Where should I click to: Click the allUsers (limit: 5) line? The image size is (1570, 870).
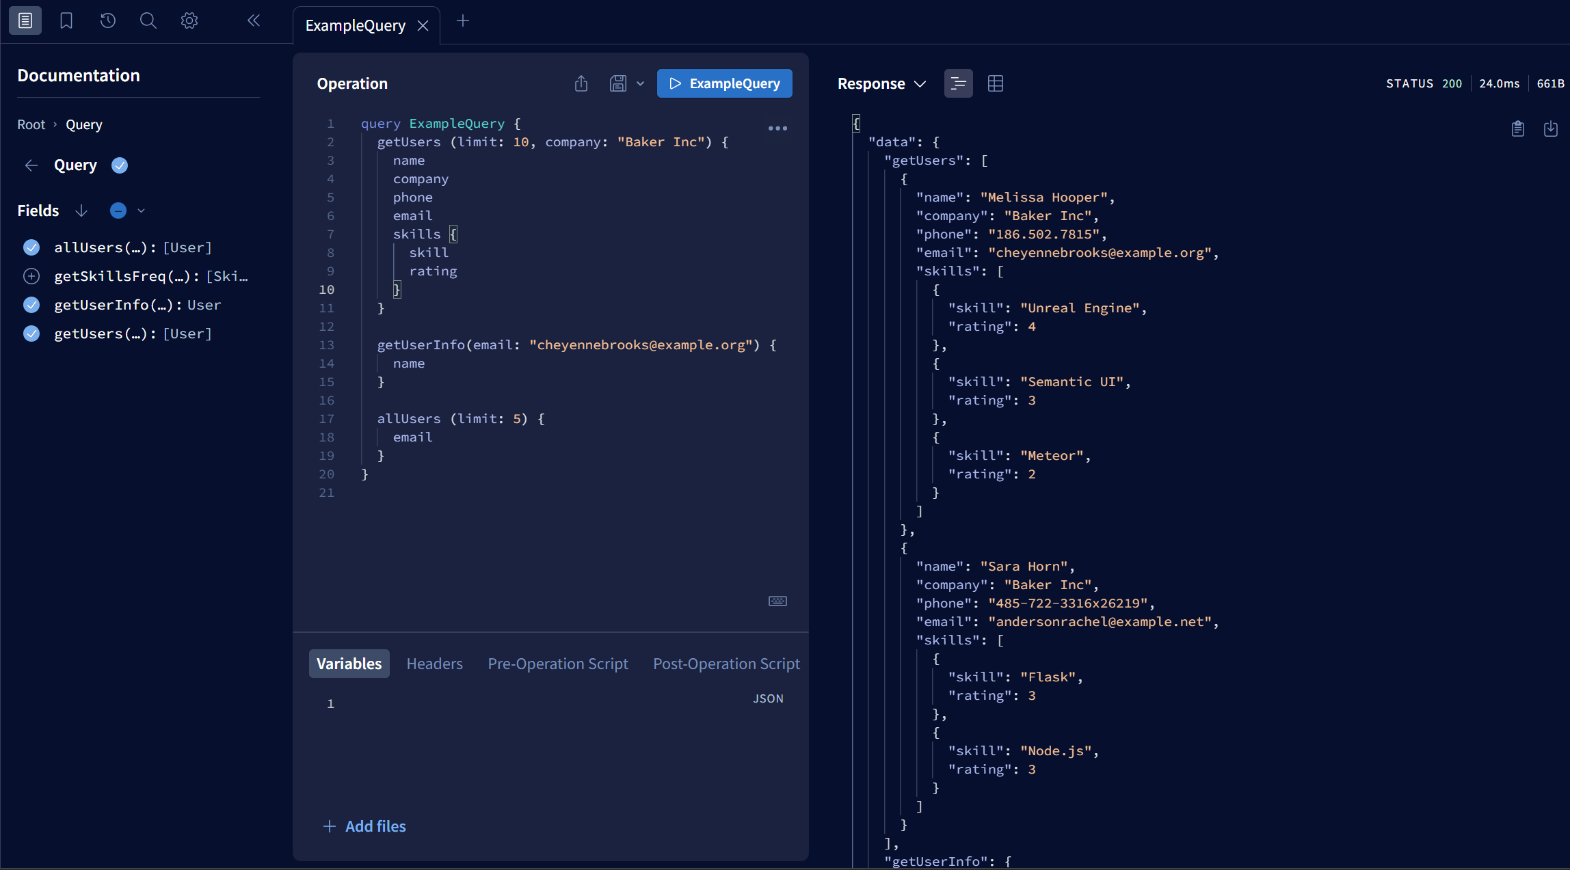(461, 419)
